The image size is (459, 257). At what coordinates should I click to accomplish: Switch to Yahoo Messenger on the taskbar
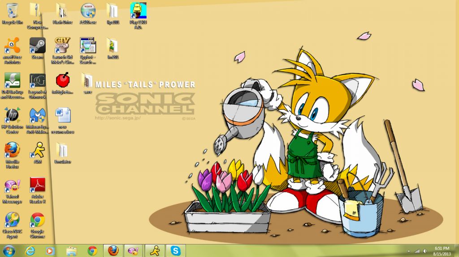(133, 251)
